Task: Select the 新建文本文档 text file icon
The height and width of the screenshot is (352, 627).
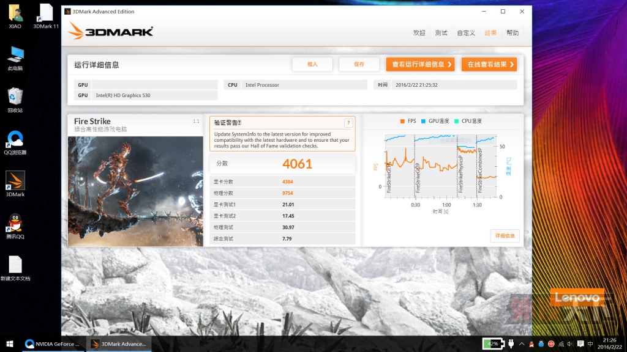Action: tap(15, 268)
